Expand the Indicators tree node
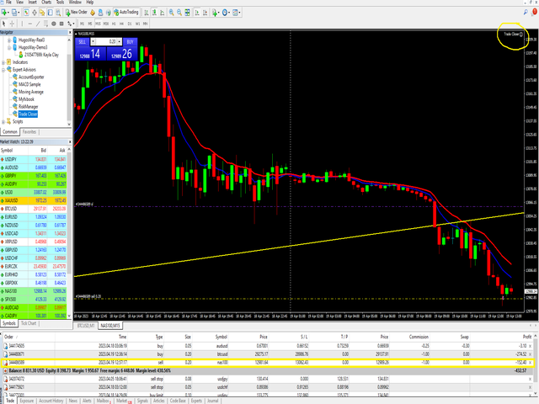 pos(3,62)
